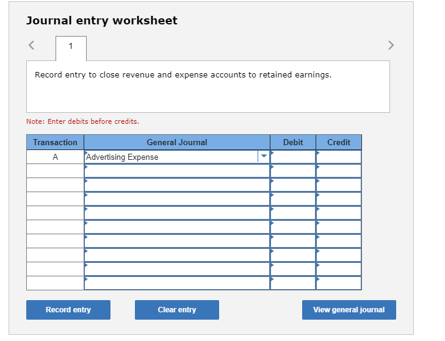Select Transaction A cell
Screen dimensions: 445x341
click(56, 157)
